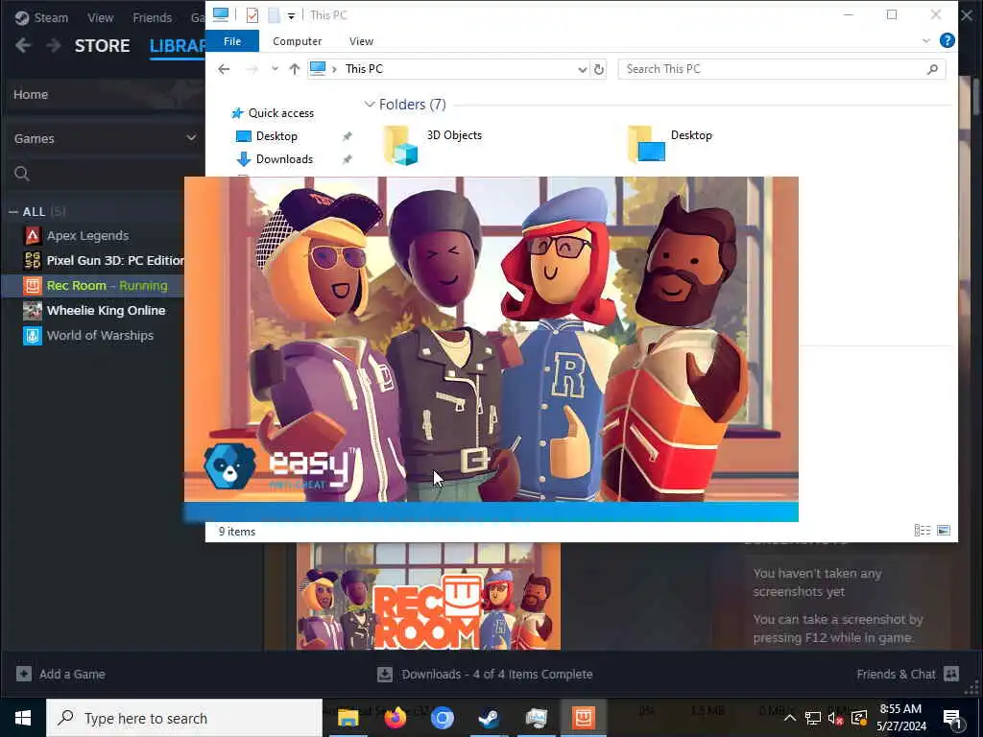The width and height of the screenshot is (983, 737).
Task: Go forward with Steam's forward arrow
Action: pos(54,45)
